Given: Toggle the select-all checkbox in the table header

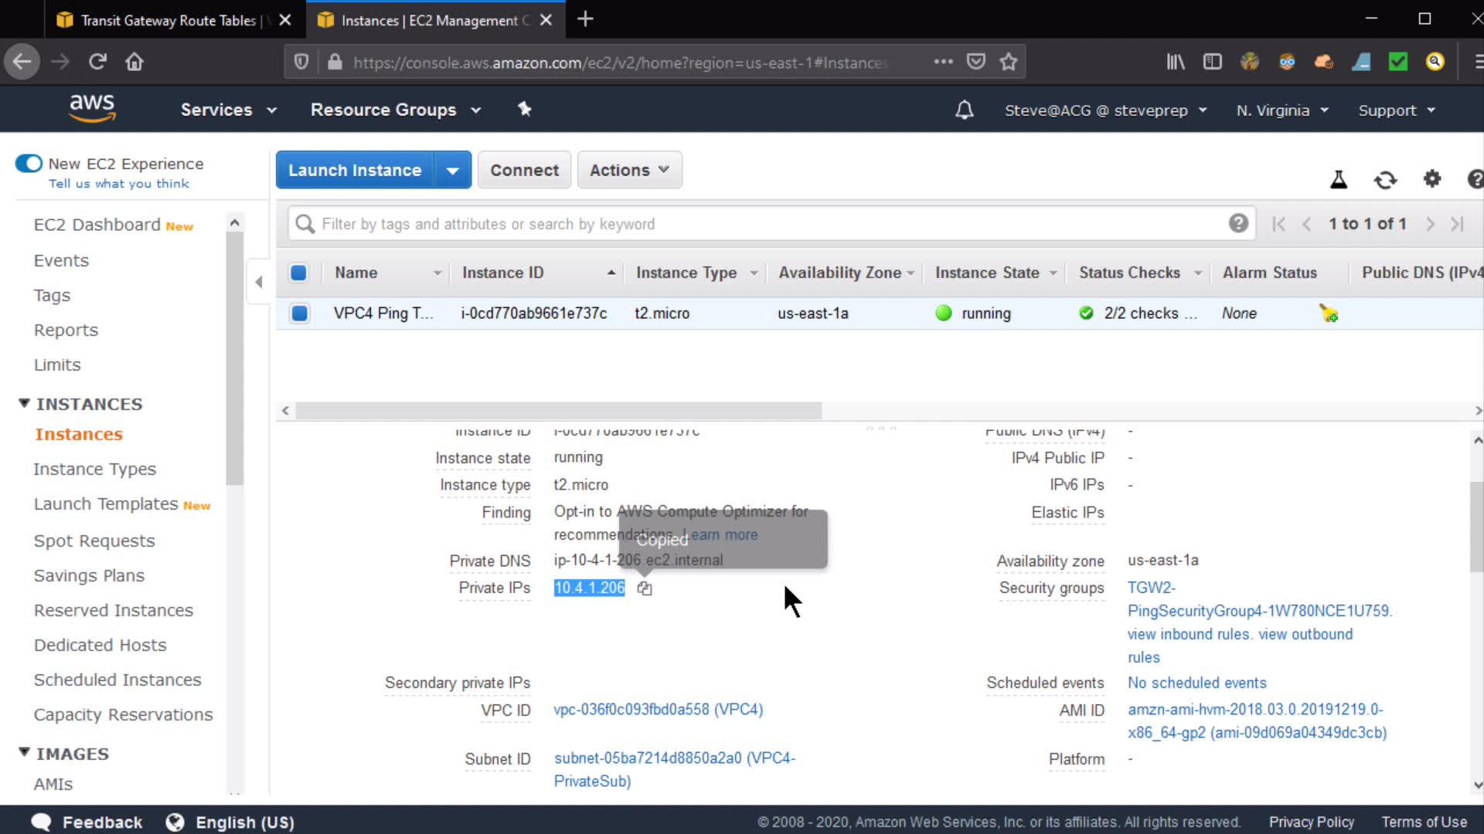Looking at the screenshot, I should click(x=298, y=273).
